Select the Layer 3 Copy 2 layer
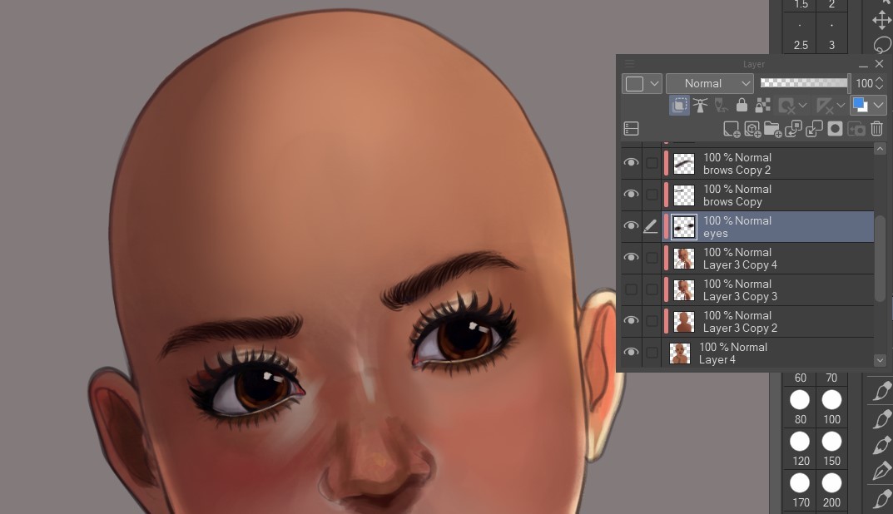This screenshot has width=893, height=514. coord(767,321)
